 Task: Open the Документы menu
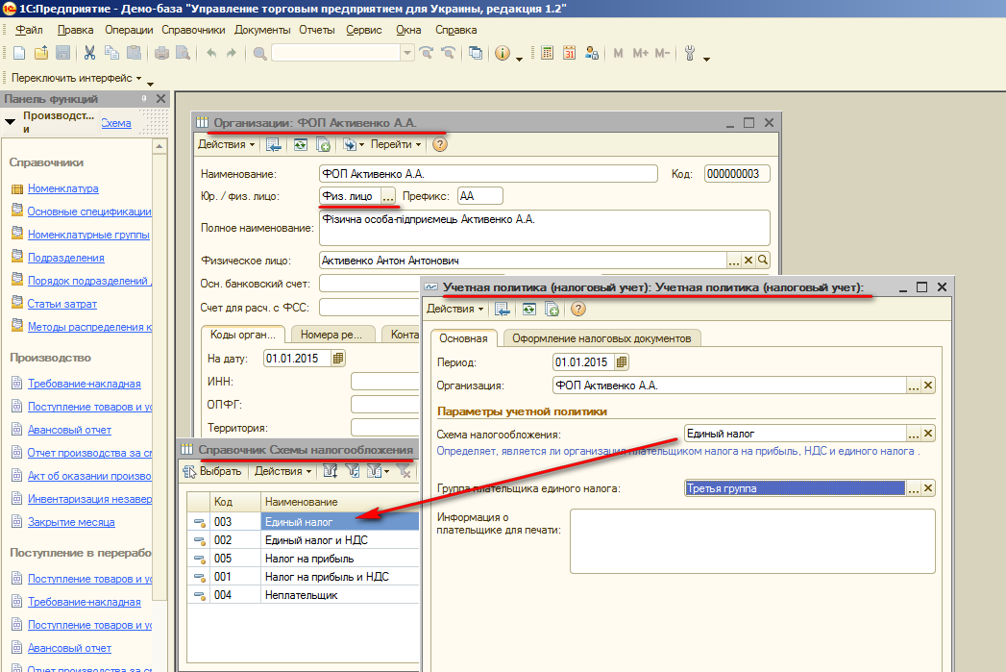(x=262, y=30)
